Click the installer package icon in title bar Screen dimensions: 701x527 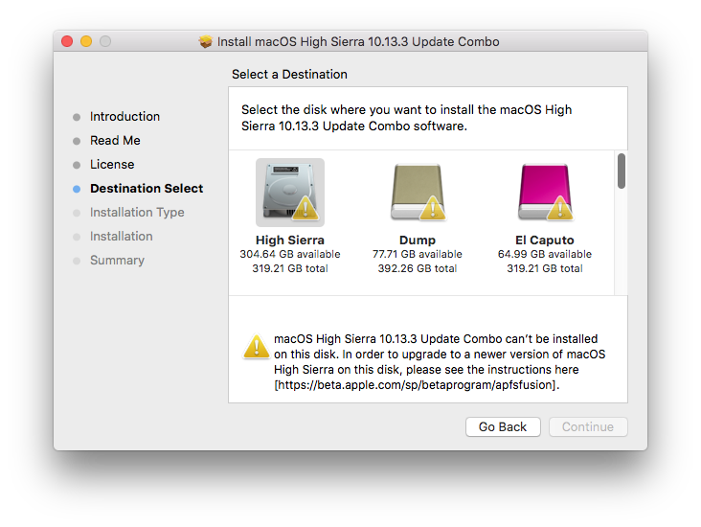pos(206,41)
